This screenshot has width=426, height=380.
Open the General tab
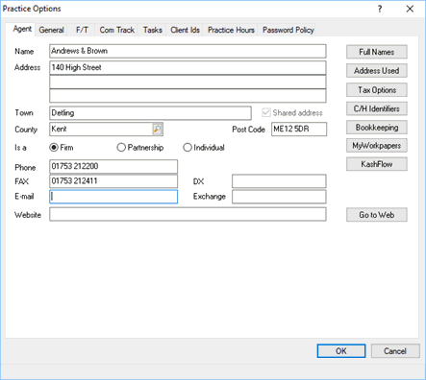pos(51,30)
